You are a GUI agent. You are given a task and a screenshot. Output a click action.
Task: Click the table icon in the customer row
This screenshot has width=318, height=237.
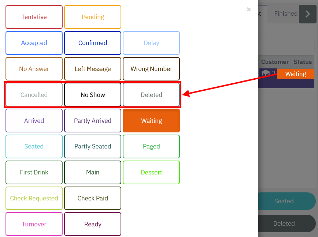[266, 73]
